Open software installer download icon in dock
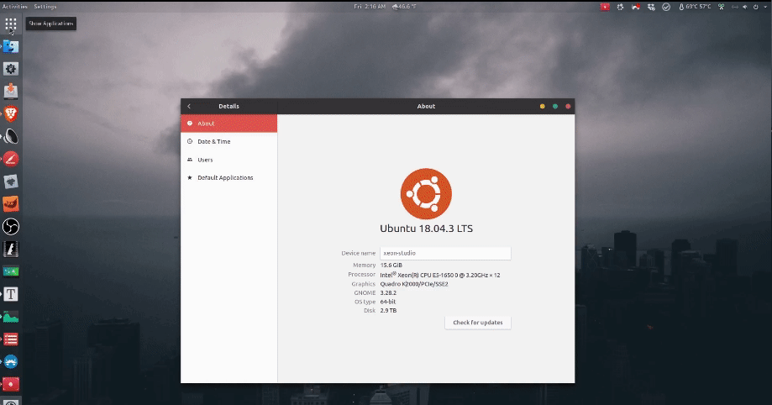Viewport: 772px width, 405px height. 11,91
